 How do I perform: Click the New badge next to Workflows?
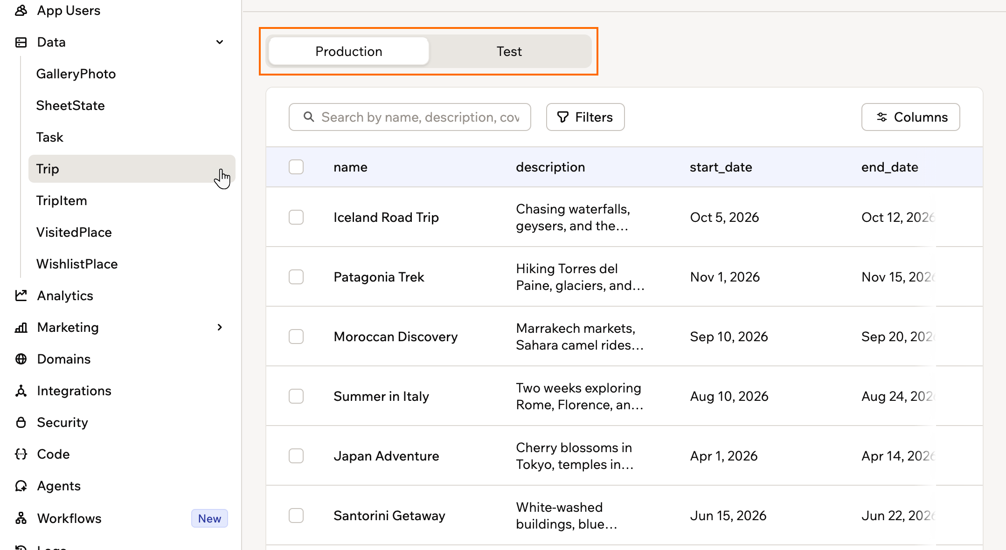coord(209,518)
